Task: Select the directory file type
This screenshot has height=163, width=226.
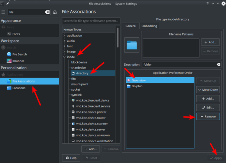Action: tap(93, 73)
